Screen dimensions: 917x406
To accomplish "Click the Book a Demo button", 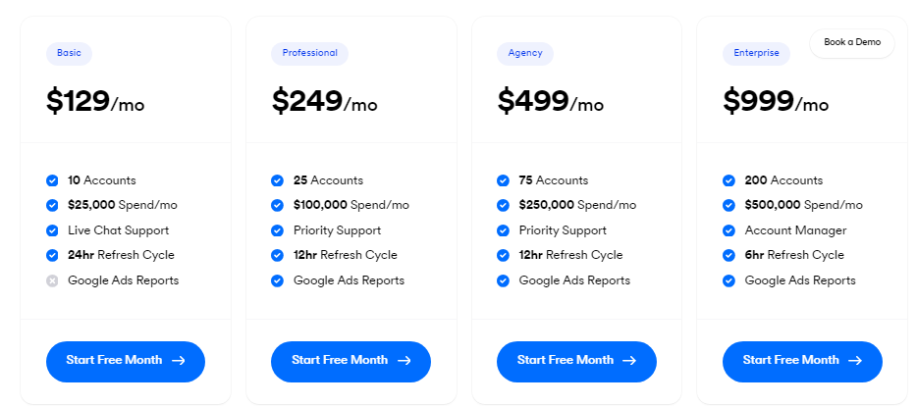I will tap(852, 42).
